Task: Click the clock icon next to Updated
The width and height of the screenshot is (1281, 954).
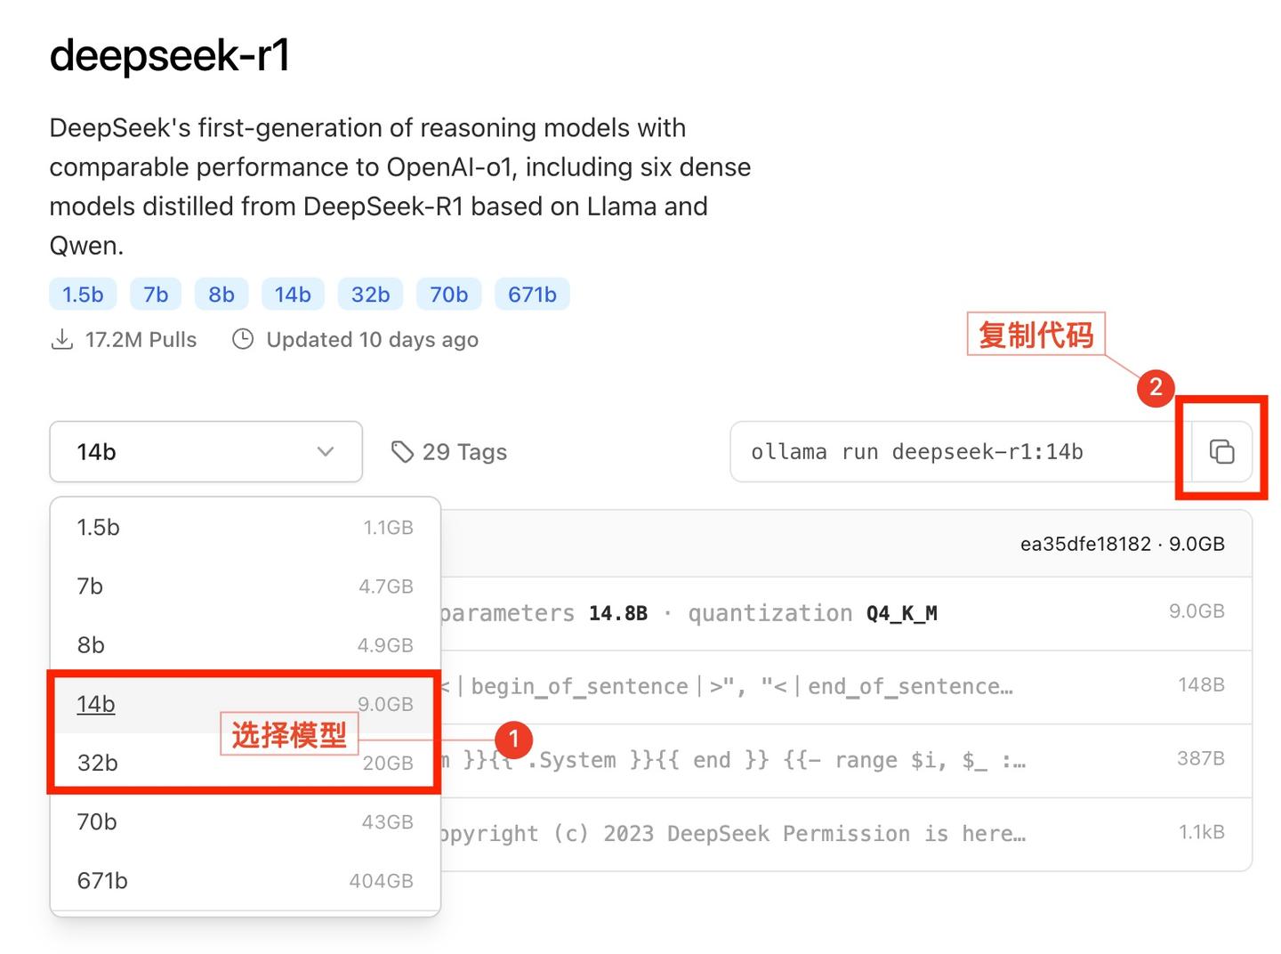Action: [x=242, y=339]
